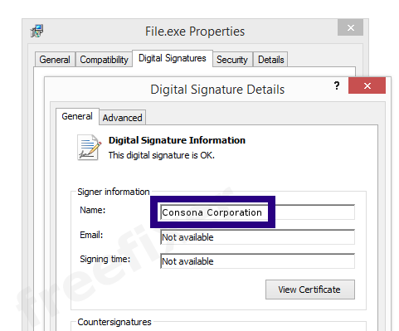
Task: Close the File.exe Properties window
Action: tap(350, 27)
